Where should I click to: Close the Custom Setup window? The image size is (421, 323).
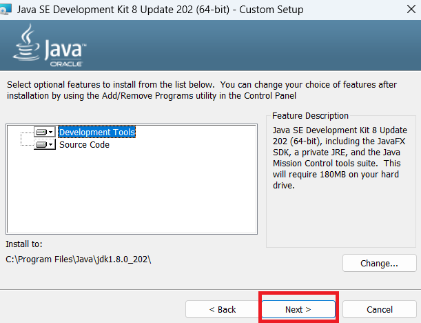pyautogui.click(x=411, y=10)
